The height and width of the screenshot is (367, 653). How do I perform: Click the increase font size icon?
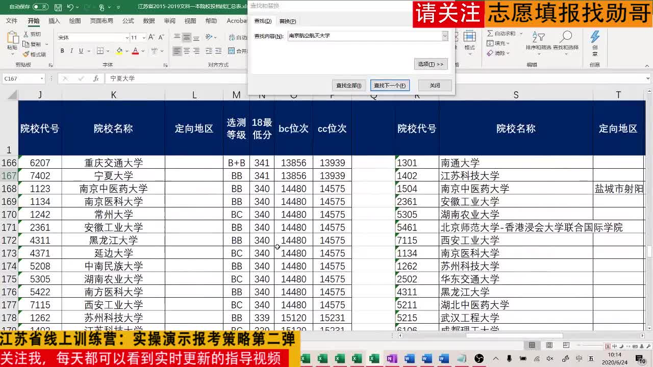pyautogui.click(x=152, y=37)
